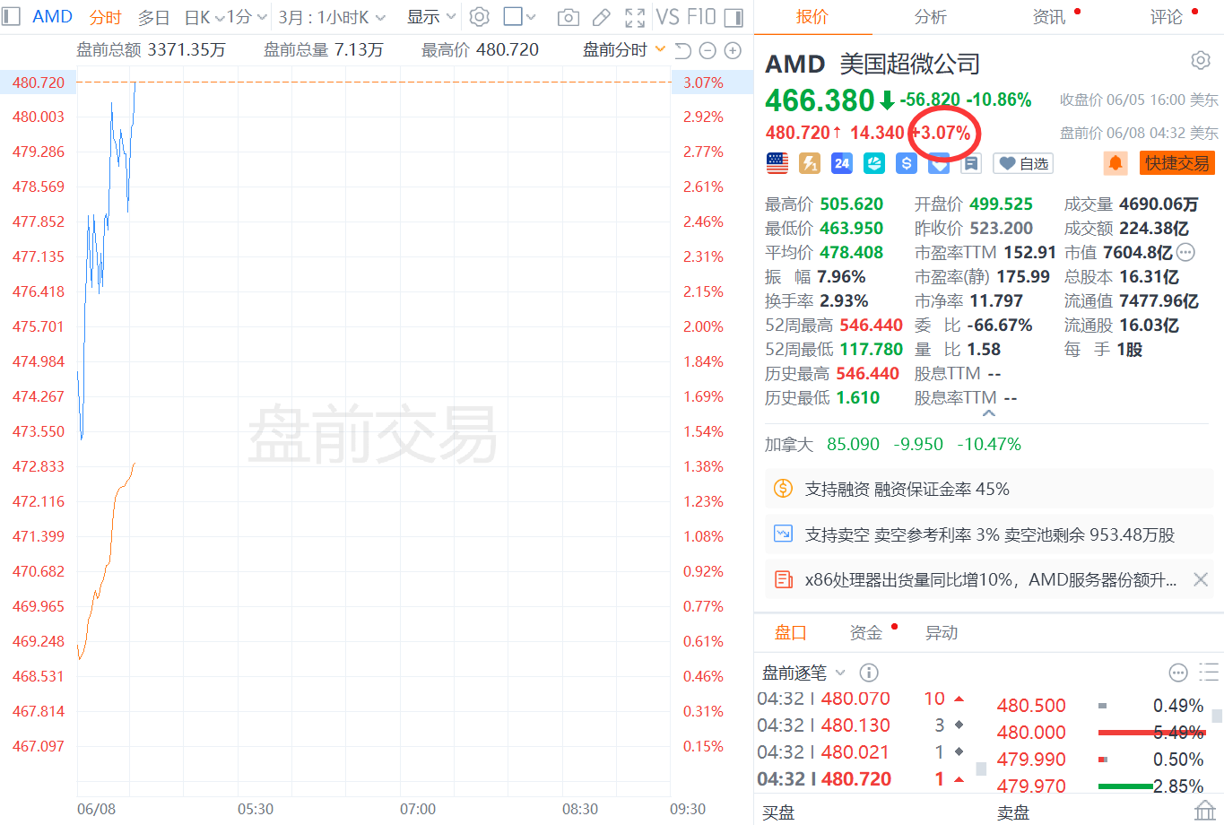The image size is (1224, 825).
Task: Zoom out chart with minus icon
Action: 707,50
